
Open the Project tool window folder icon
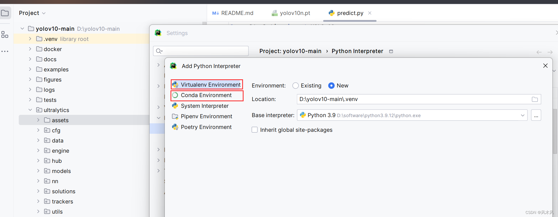(x=5, y=13)
